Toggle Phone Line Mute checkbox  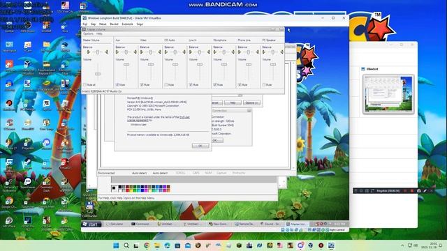pos(240,85)
